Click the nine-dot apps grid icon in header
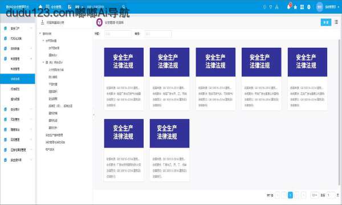The image size is (342, 205). click(x=47, y=7)
